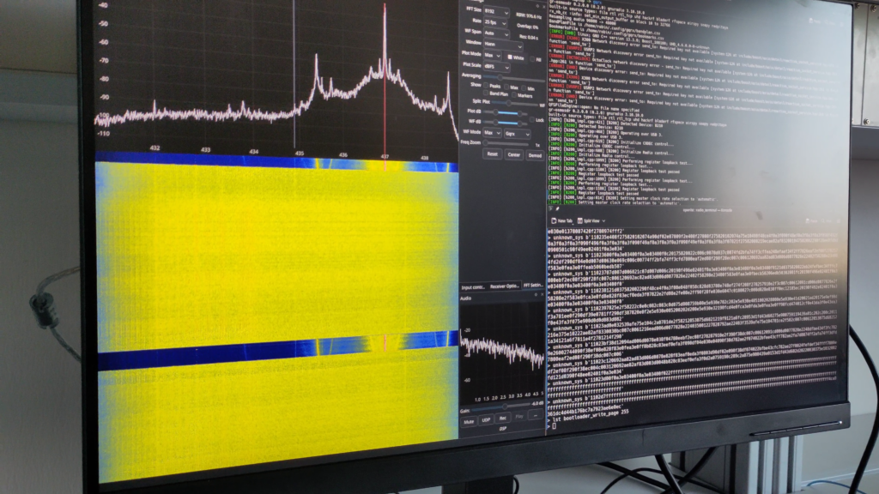The height and width of the screenshot is (494, 879).
Task: Open the Plot Mode Max dropdown
Action: pos(492,55)
